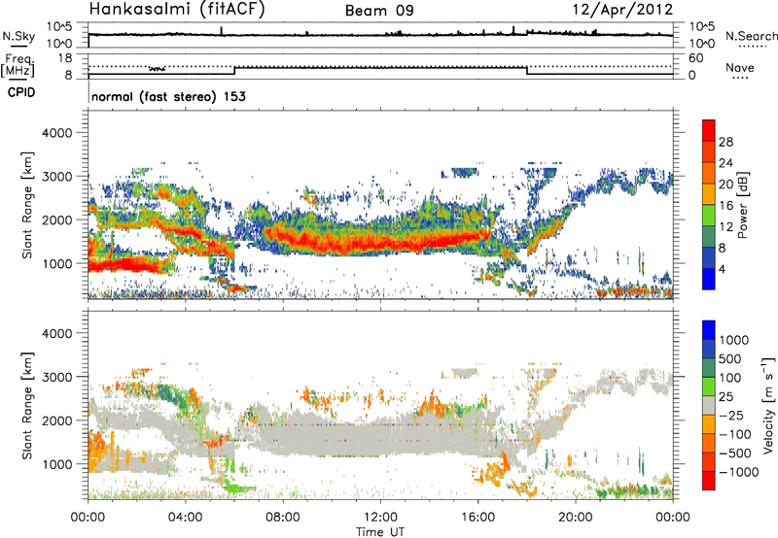Click the '24' power colorbar value
This screenshot has width=778, height=538.
[725, 163]
